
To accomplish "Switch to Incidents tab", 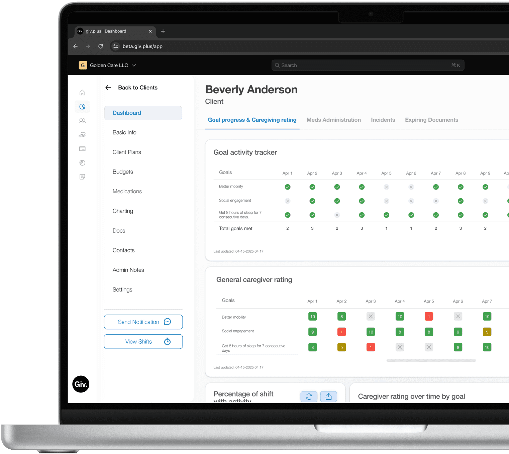I will (383, 120).
